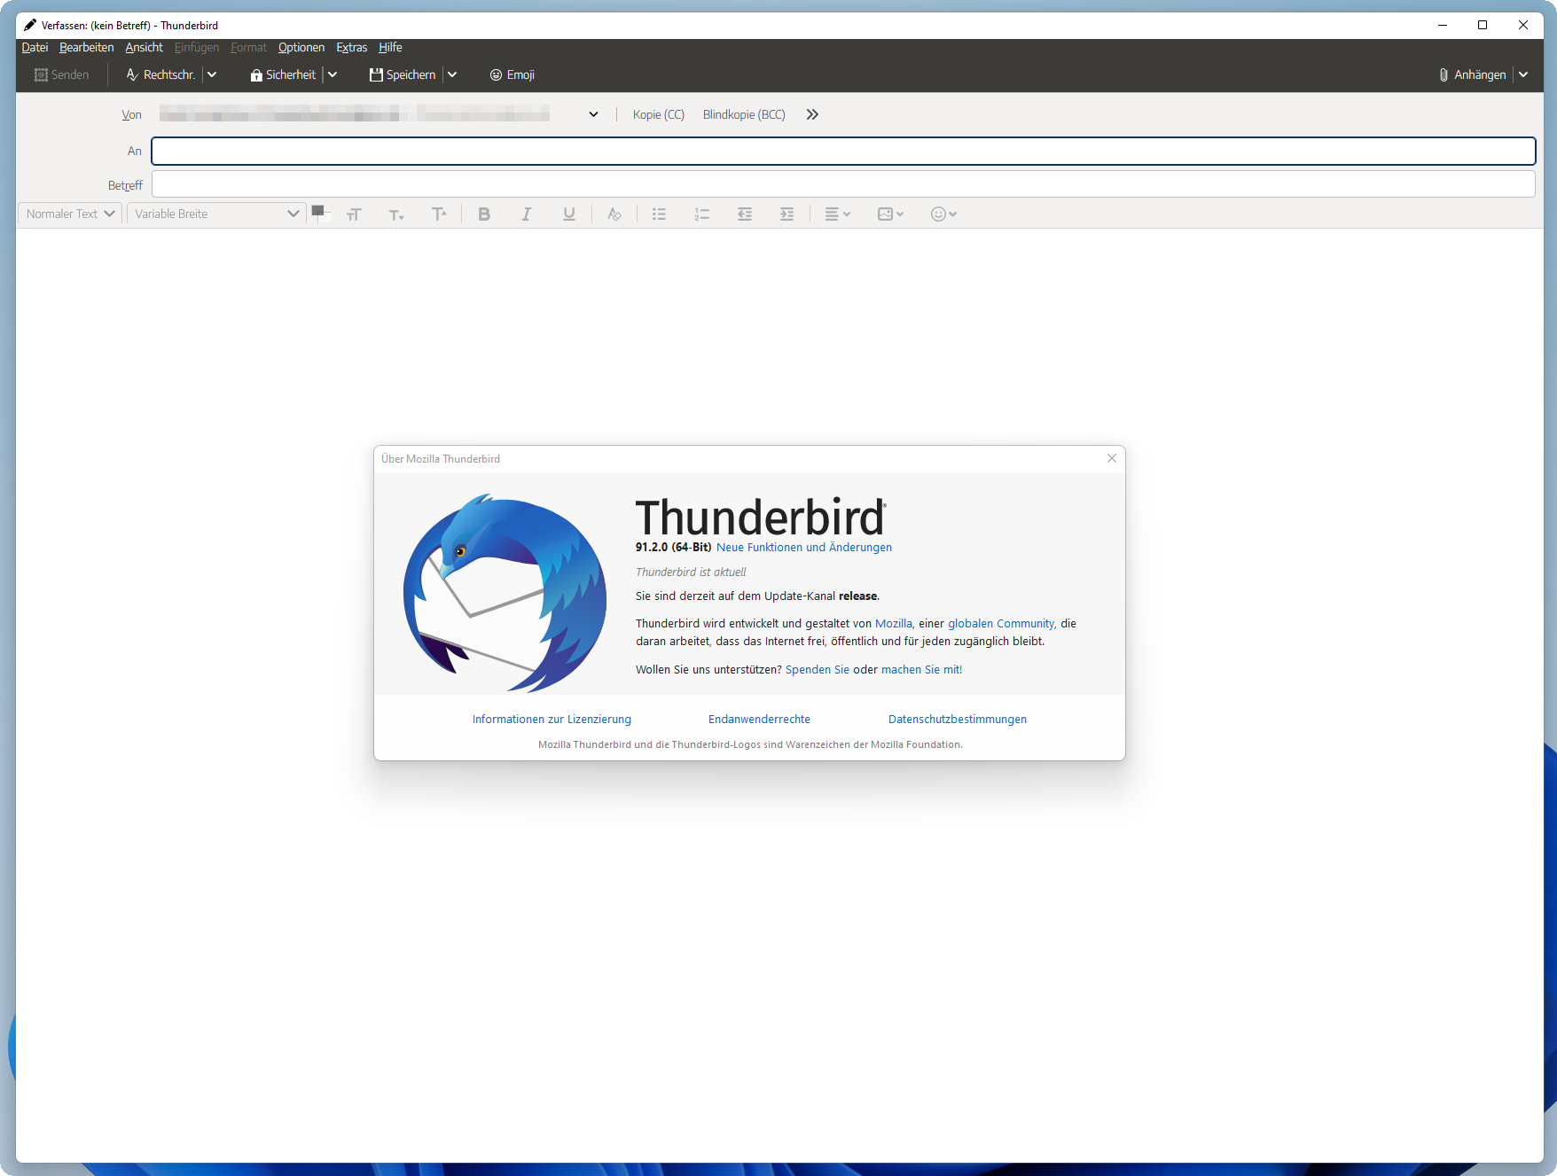Close the Über Mozilla Thunderbird dialog
Viewport: 1557px width, 1176px height.
[1112, 458]
